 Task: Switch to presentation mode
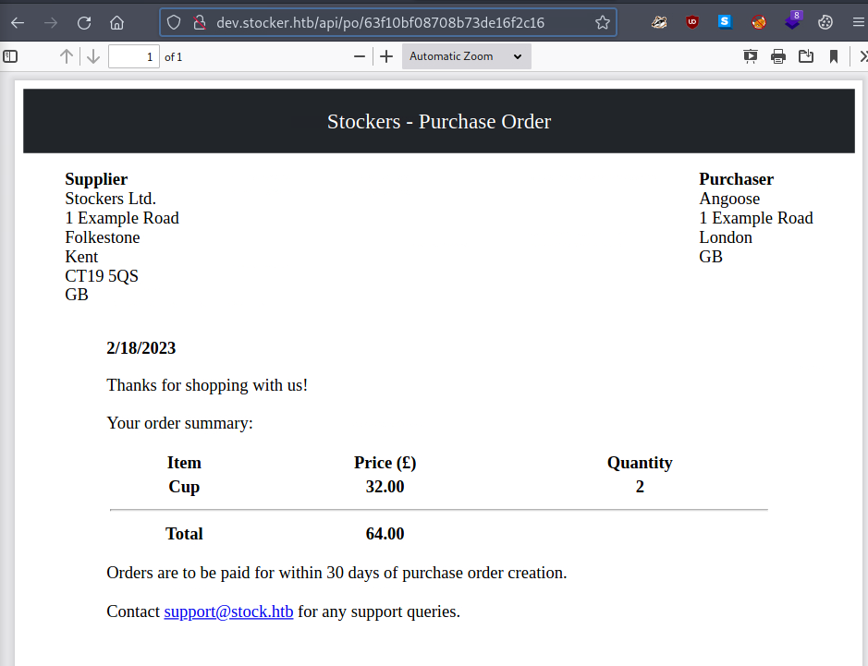751,56
